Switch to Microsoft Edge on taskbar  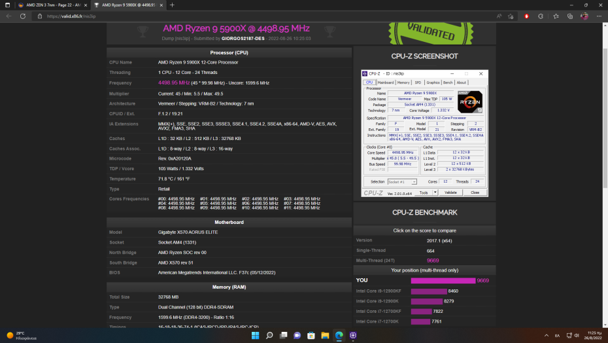[339, 335]
